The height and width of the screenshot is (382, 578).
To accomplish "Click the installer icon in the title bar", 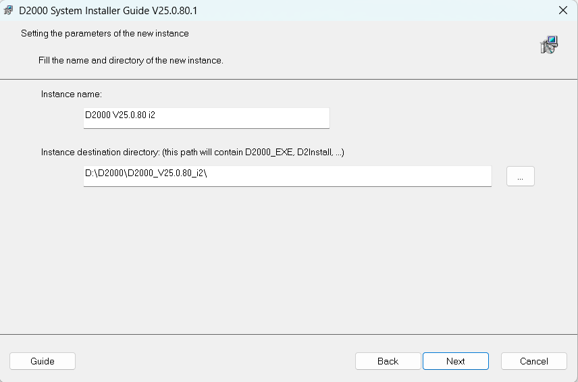I will coord(9,11).
